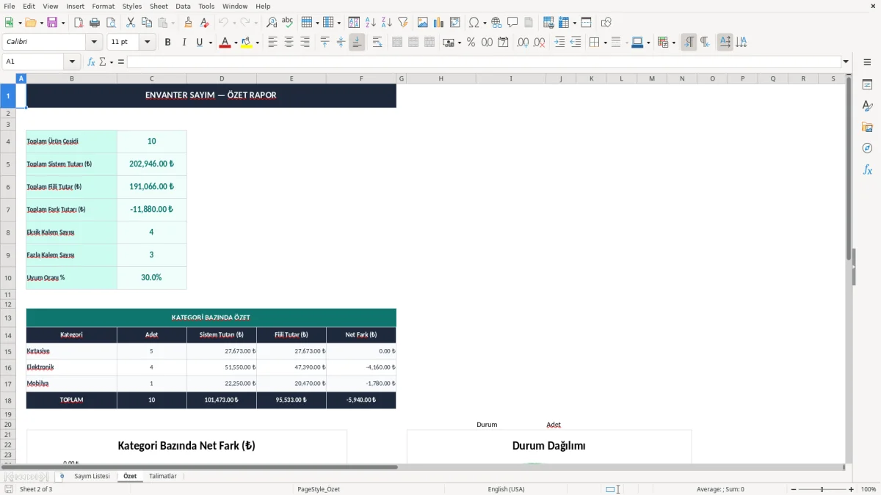This screenshot has height=495, width=881.
Task: Expand the formula bar
Action: (x=846, y=62)
